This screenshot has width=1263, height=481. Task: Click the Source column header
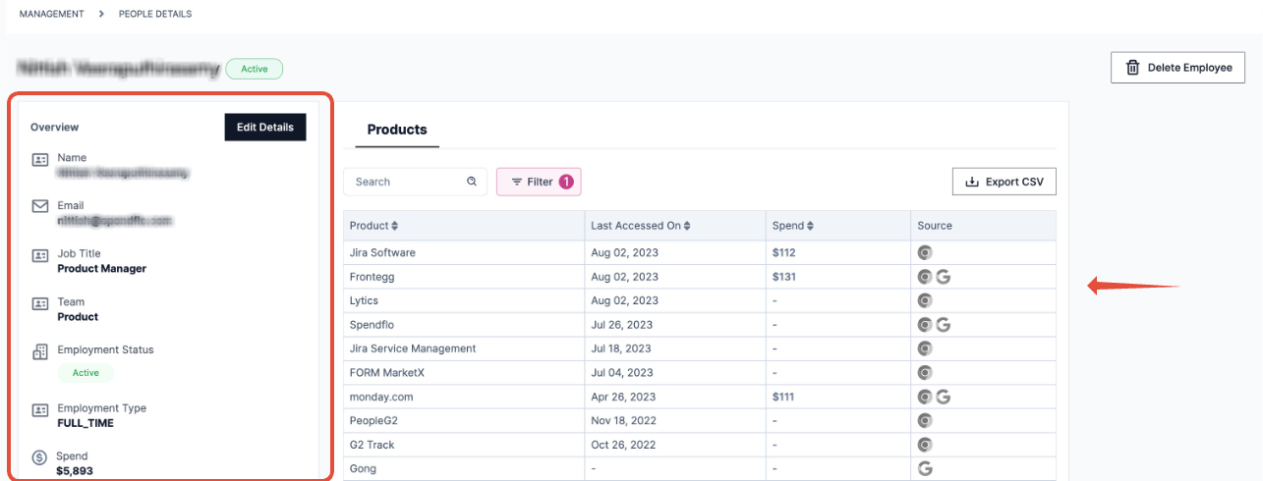point(935,226)
